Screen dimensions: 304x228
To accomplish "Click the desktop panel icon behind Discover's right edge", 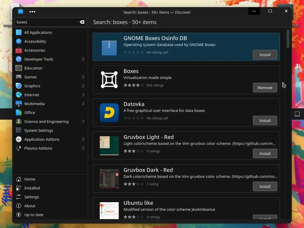I will (297, 114).
